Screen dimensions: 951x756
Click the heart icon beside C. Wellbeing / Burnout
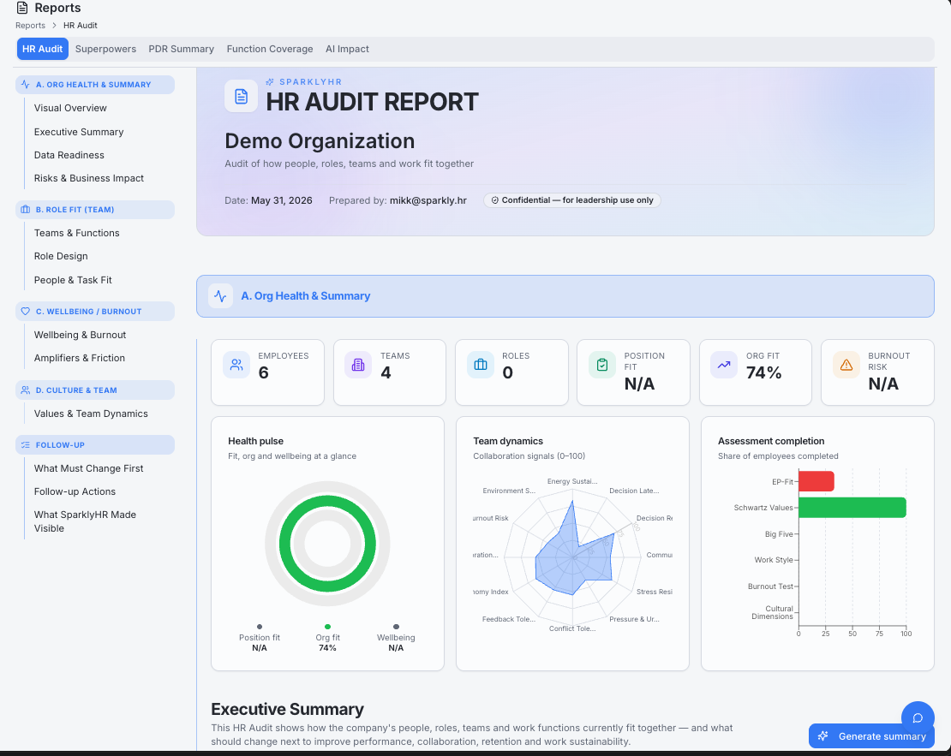click(25, 311)
